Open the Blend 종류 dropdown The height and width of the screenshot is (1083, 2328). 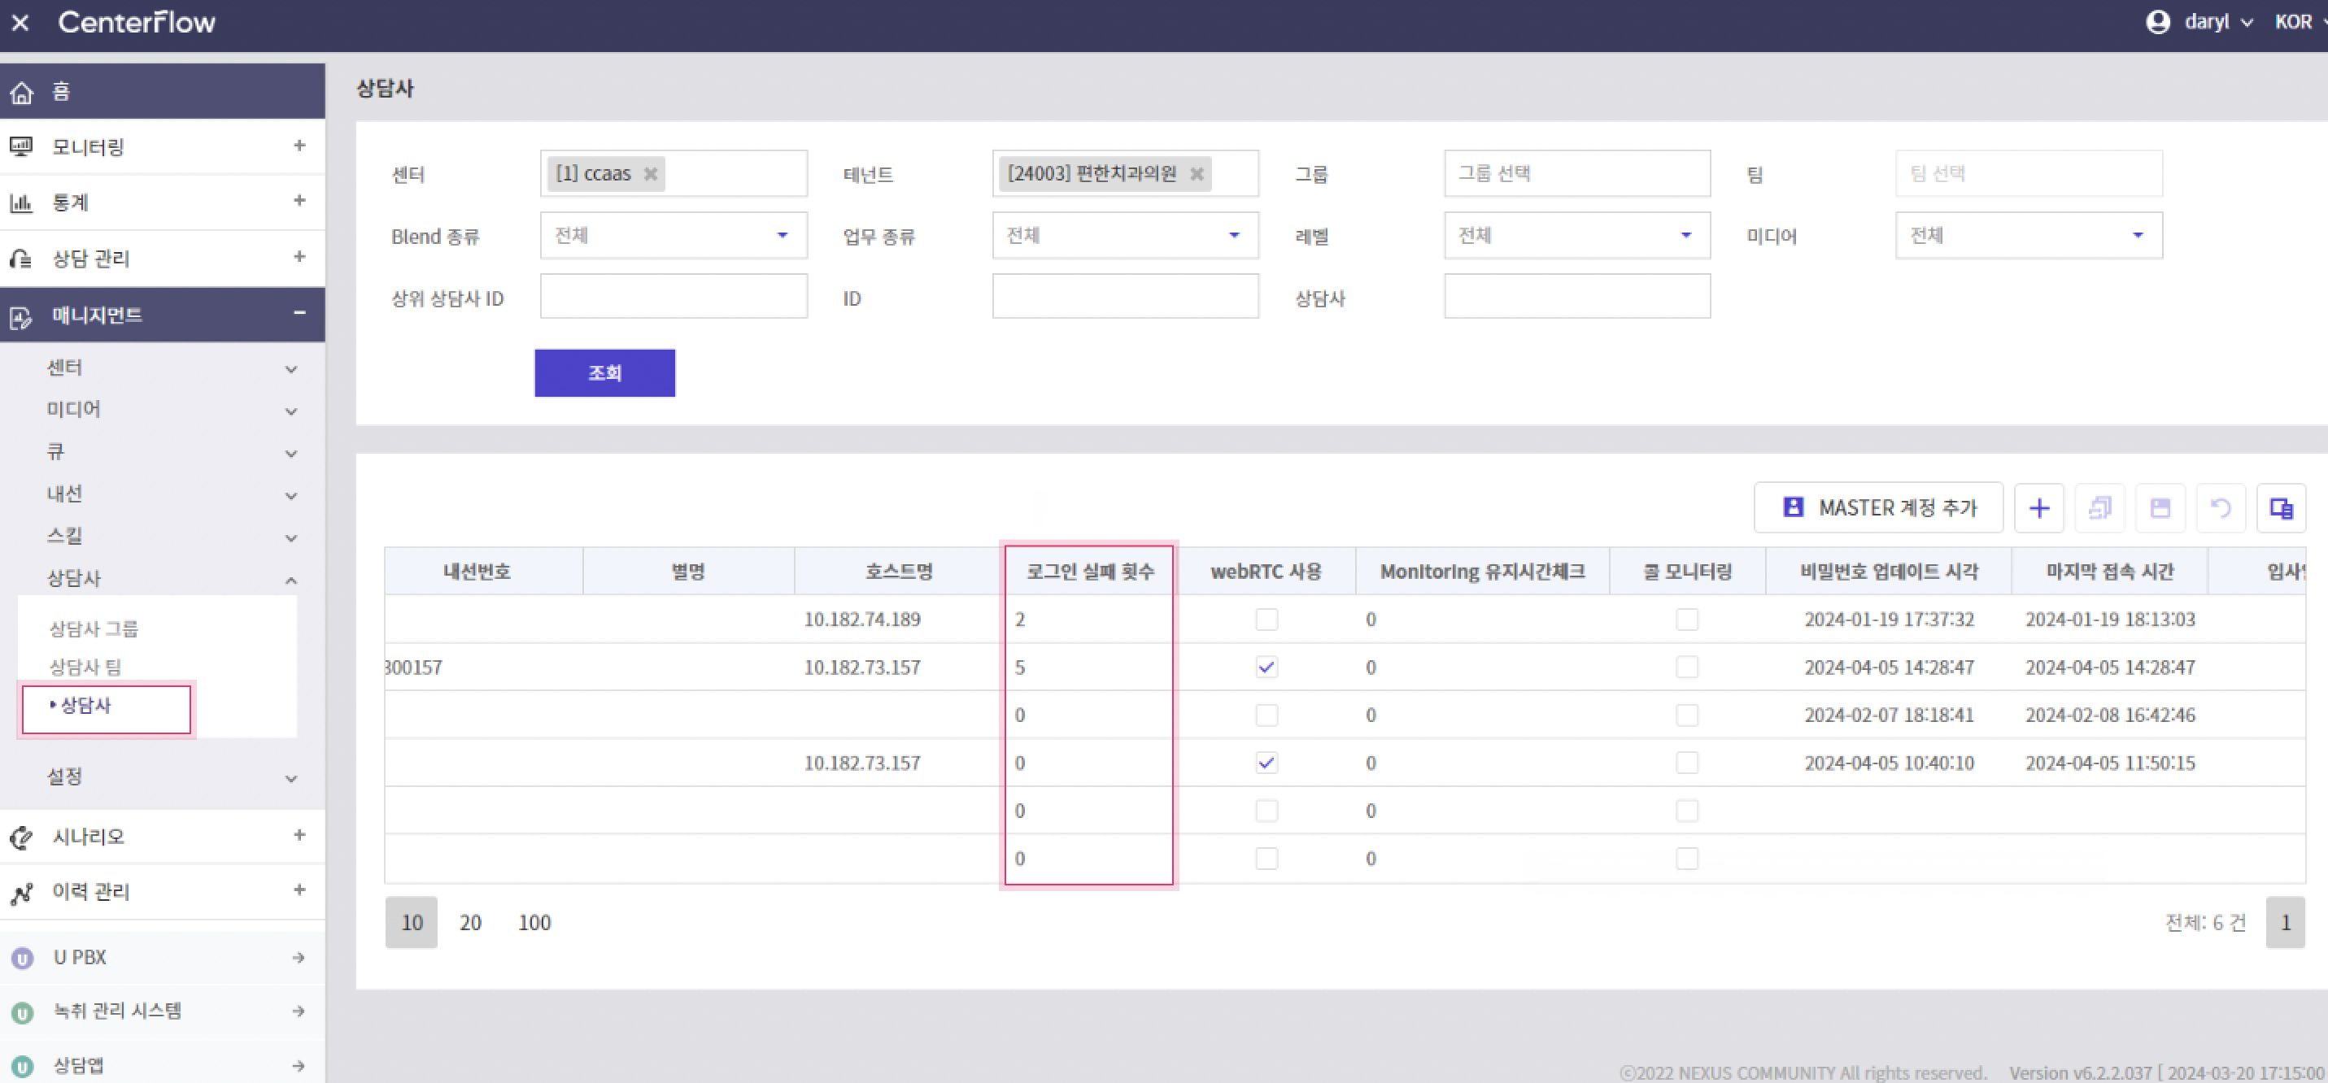(673, 236)
